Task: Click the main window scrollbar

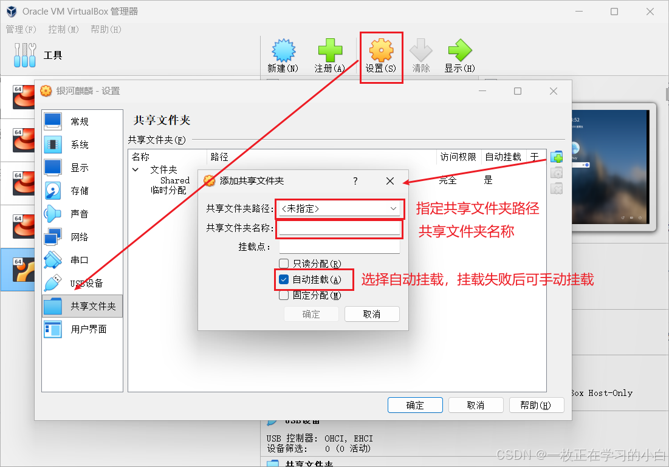Action: 667,94
